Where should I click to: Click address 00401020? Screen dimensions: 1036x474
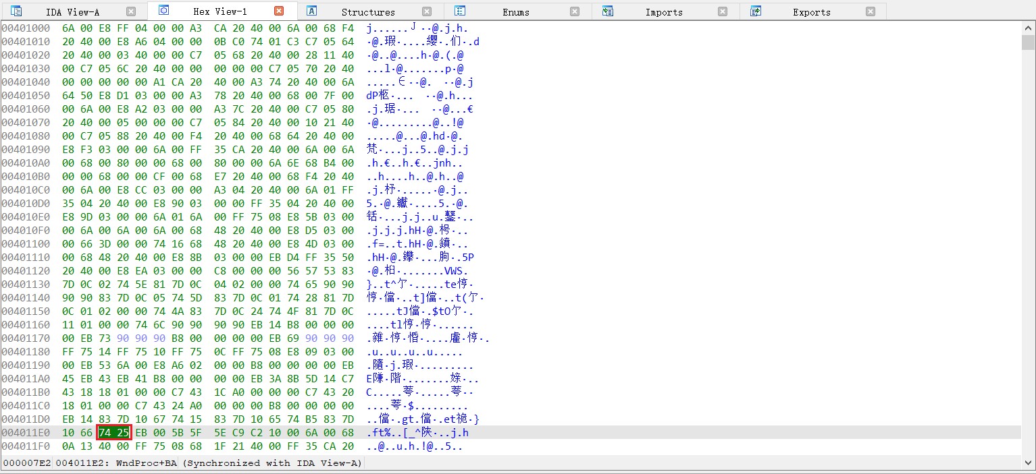[x=26, y=55]
